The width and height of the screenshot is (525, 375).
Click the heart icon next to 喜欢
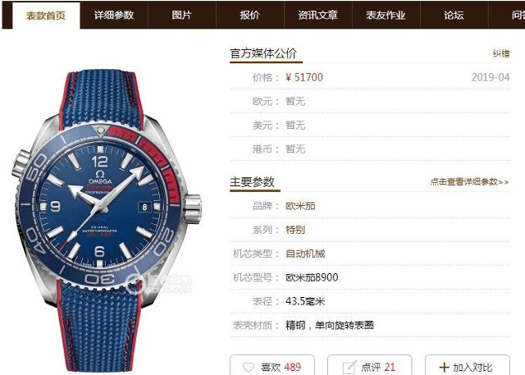point(248,368)
